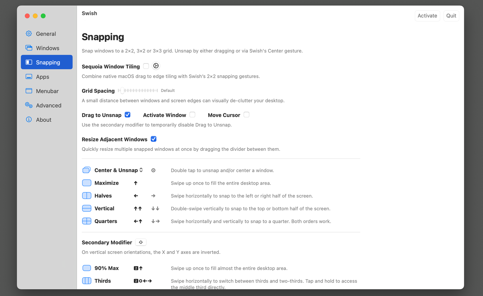Uncheck Resize Adjacent Windows
Viewport: 483px width, 296px height.
click(x=153, y=139)
